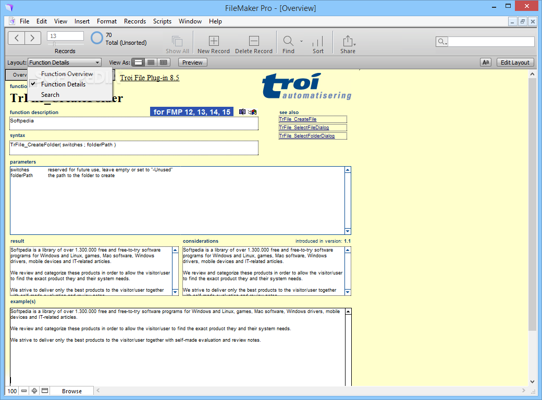Open the Window menu
Image resolution: width=542 pixels, height=400 pixels.
point(190,21)
